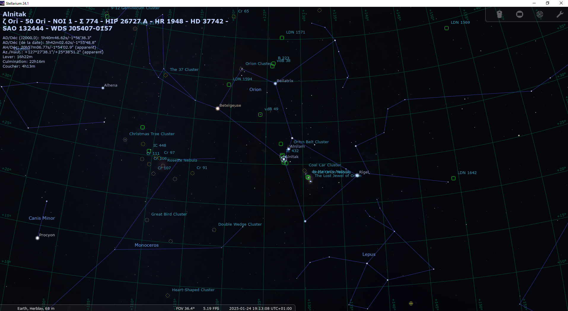This screenshot has height=311, width=568.
Task: Click the Canis Minor constellation label
Action: 42,218
